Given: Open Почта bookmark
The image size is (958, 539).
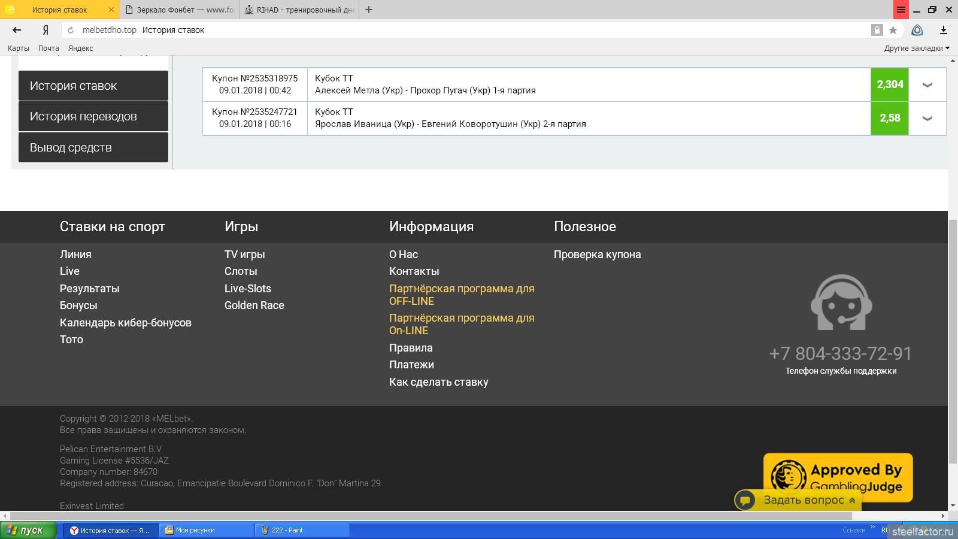Looking at the screenshot, I should coord(48,48).
